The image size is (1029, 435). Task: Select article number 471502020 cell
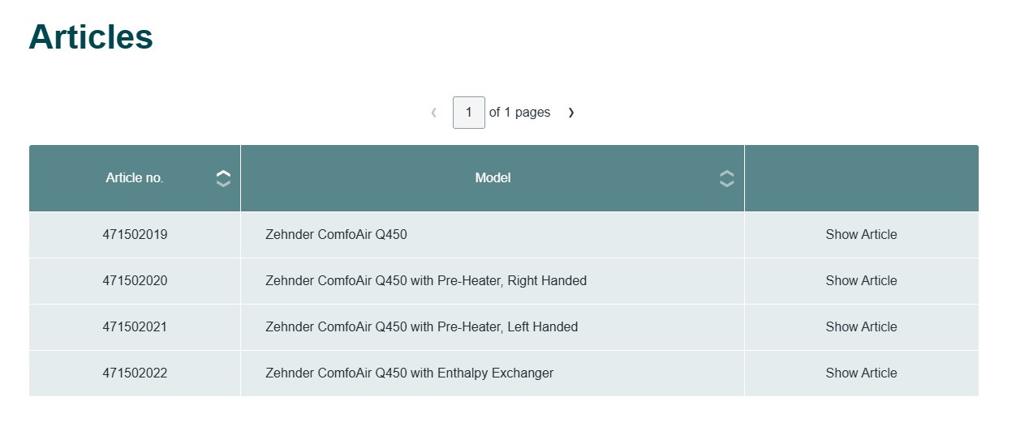[x=135, y=281]
